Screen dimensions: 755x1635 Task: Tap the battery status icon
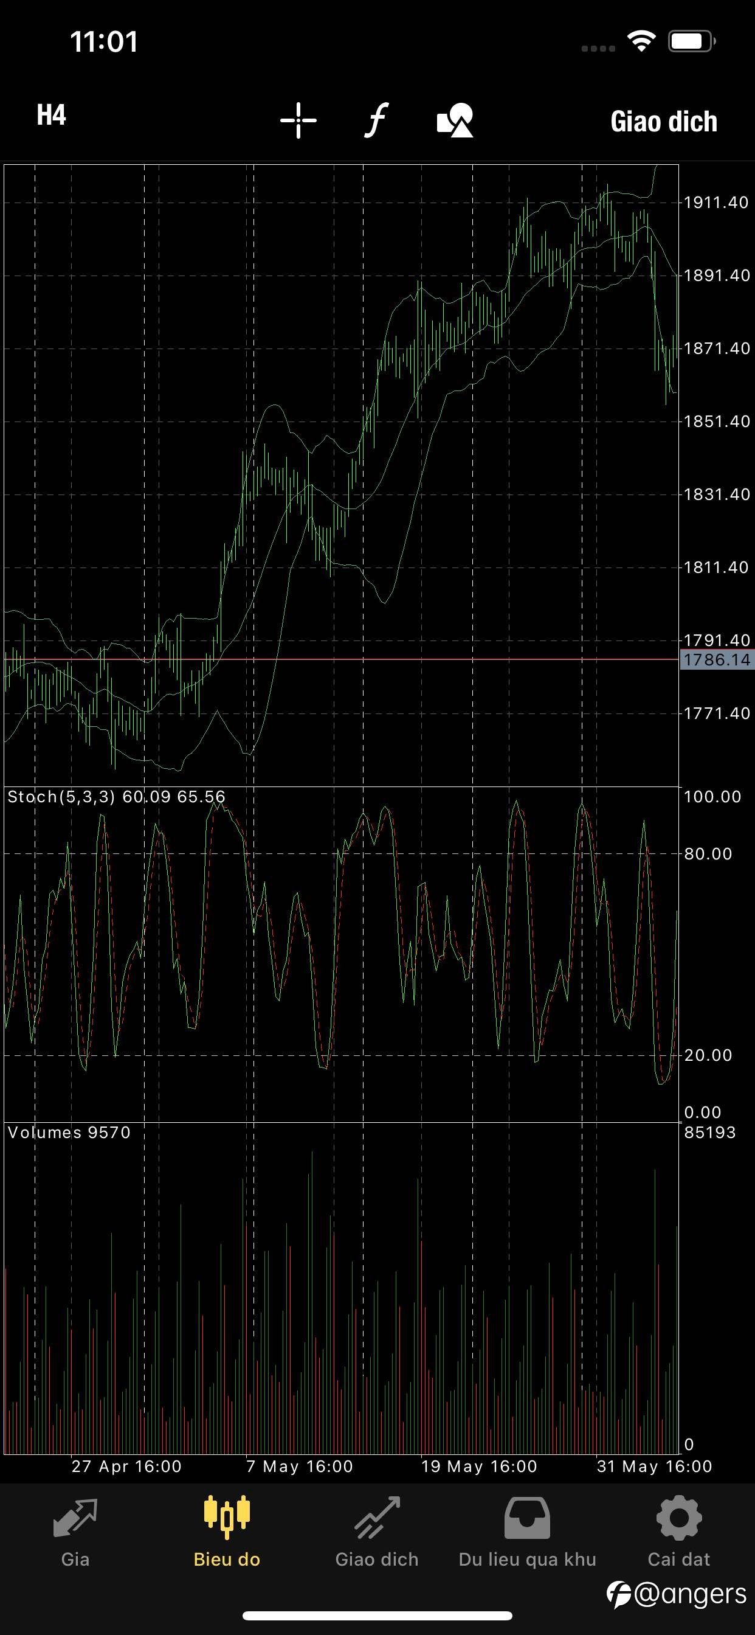coord(692,42)
